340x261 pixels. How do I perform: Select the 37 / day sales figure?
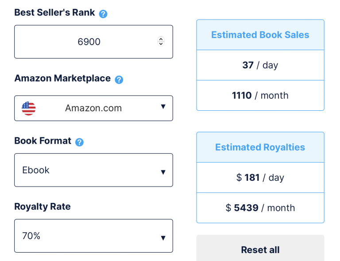pos(260,65)
